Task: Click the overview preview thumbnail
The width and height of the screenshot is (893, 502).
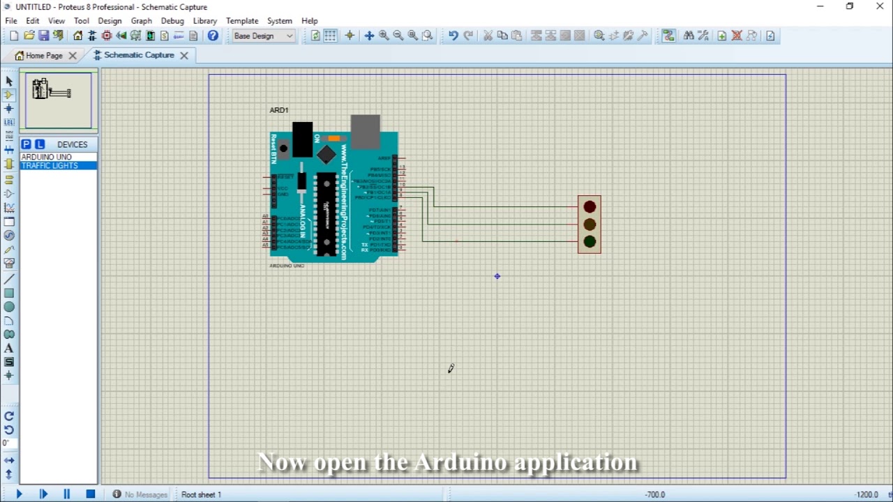Action: tap(59, 101)
